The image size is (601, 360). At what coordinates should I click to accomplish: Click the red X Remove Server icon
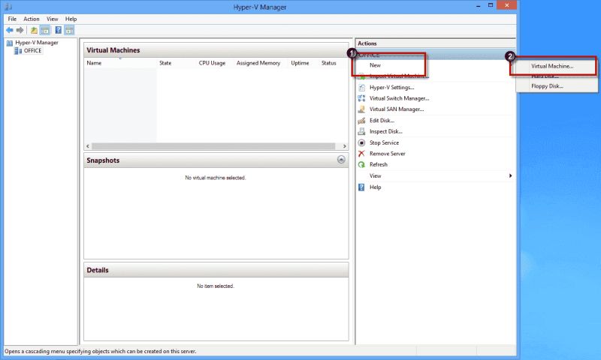pyautogui.click(x=361, y=154)
